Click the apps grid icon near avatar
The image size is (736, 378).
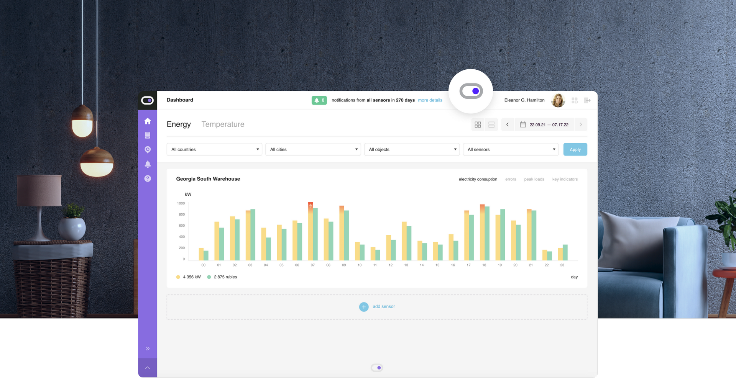click(x=574, y=100)
